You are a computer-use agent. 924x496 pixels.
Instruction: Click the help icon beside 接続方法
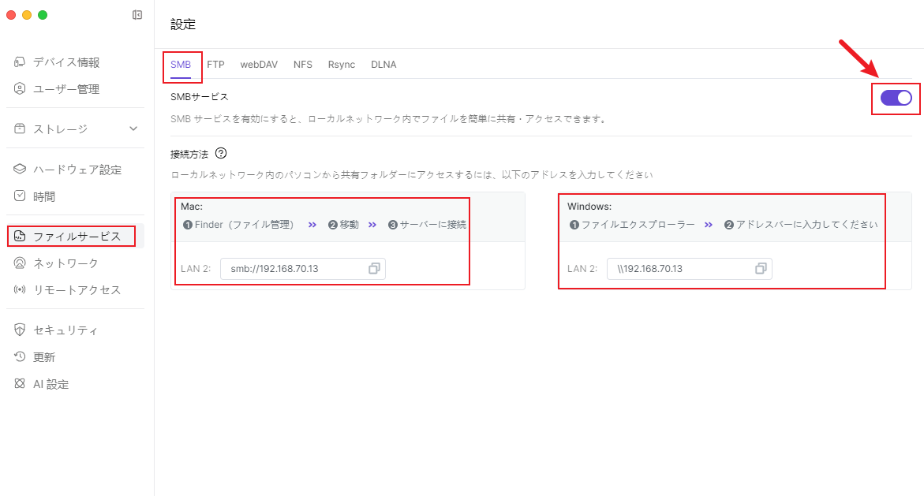(x=221, y=153)
